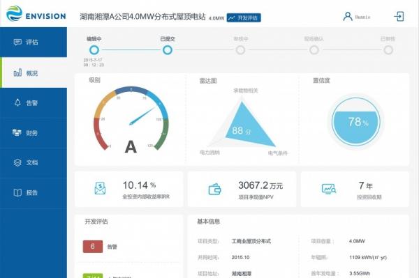Viewport: 419px width, 278px height.
Task: Click the red 6 alarm badge
Action: tap(93, 246)
